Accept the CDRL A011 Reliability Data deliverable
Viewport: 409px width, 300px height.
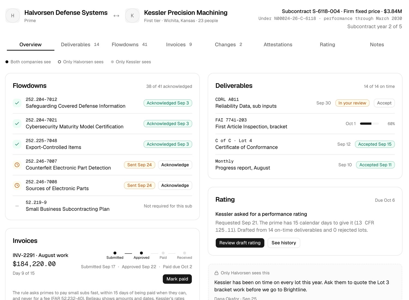[x=384, y=103]
